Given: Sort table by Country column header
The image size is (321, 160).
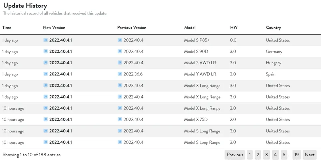Looking at the screenshot, I should click(273, 28).
